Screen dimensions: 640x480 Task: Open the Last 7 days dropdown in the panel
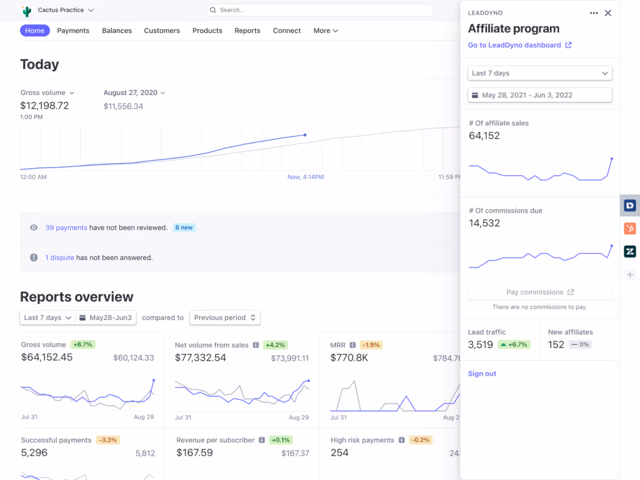click(539, 73)
